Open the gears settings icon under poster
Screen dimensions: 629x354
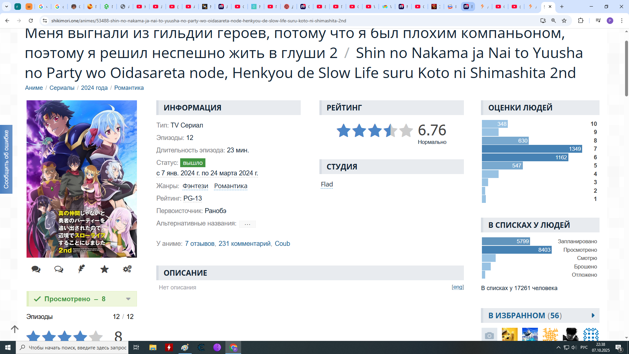pos(127,269)
